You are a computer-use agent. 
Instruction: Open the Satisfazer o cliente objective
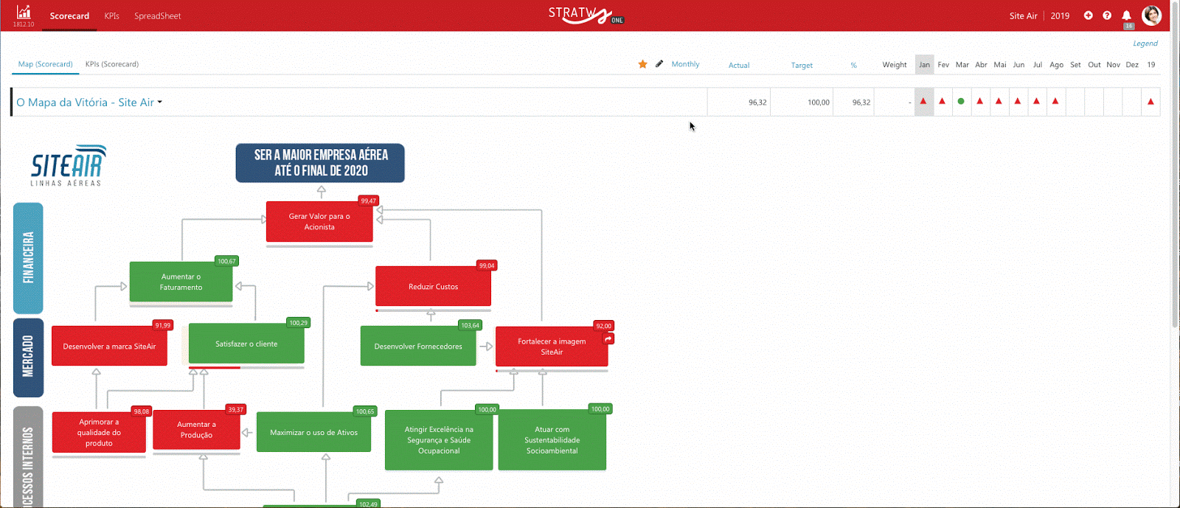pyautogui.click(x=246, y=344)
